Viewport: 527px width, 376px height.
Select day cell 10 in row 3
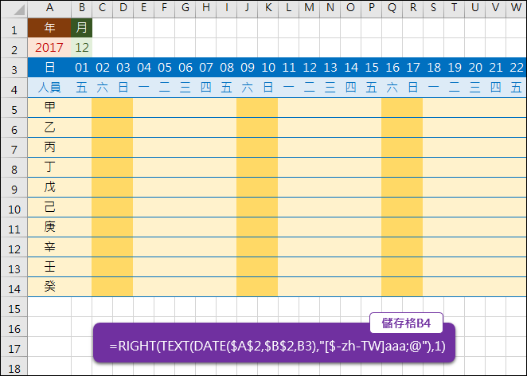267,68
